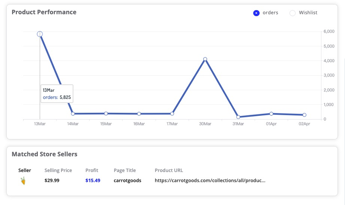Click the 14Mar data point marker
This screenshot has height=205, width=345.
[73, 114]
